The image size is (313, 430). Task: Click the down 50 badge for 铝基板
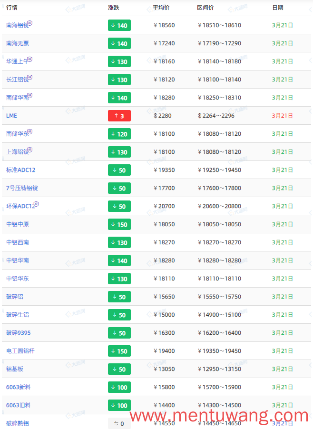pos(119,369)
